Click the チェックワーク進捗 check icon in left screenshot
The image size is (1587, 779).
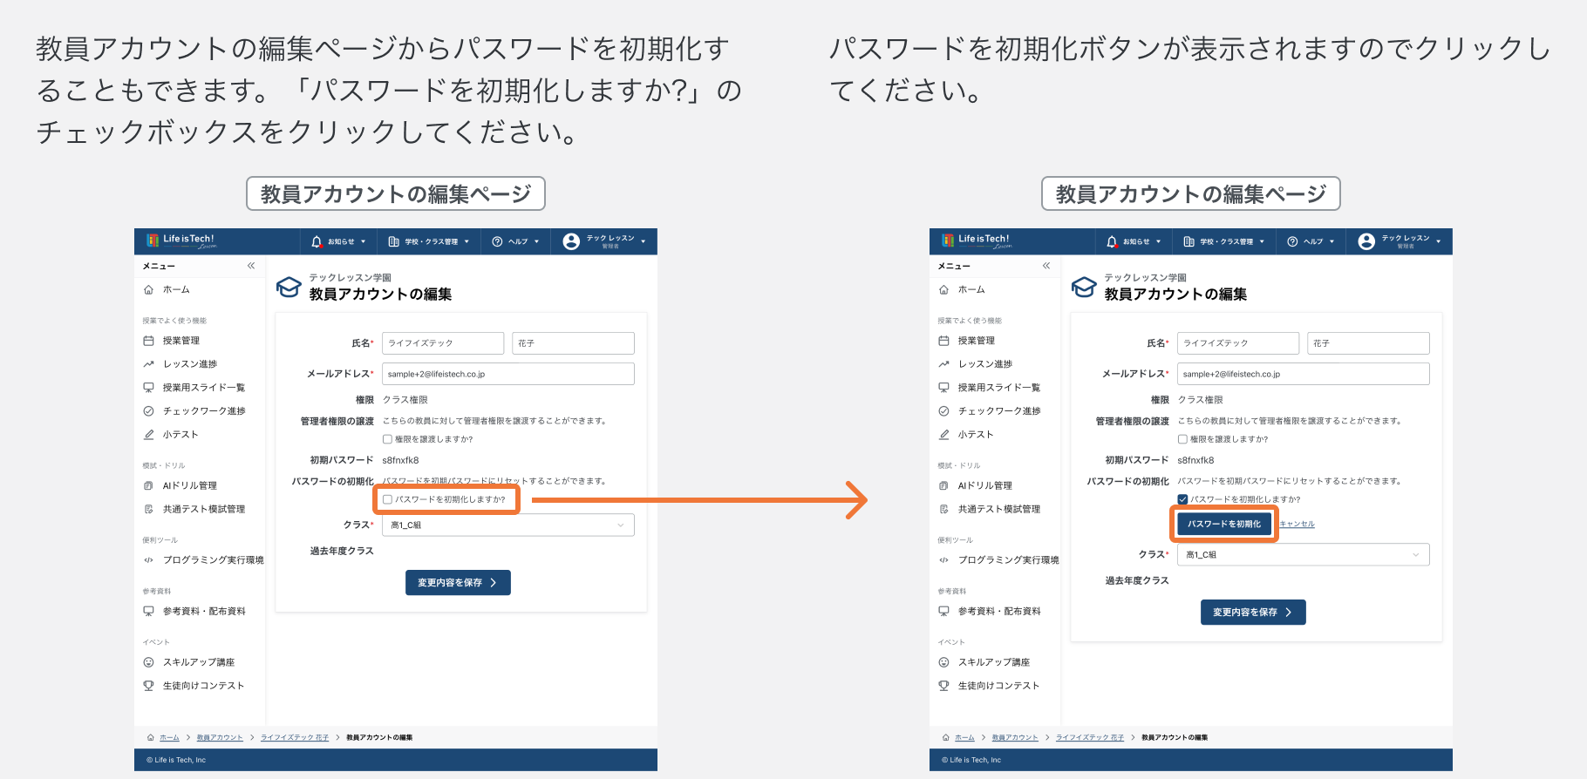(x=148, y=411)
